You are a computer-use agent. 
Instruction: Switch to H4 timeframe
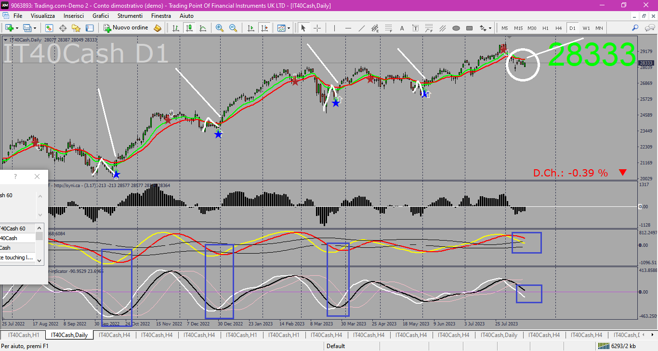pos(558,28)
